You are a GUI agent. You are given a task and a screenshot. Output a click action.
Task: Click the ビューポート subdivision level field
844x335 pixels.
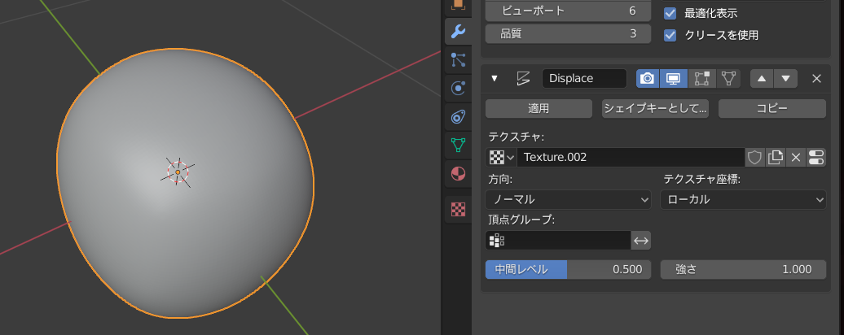click(x=568, y=11)
